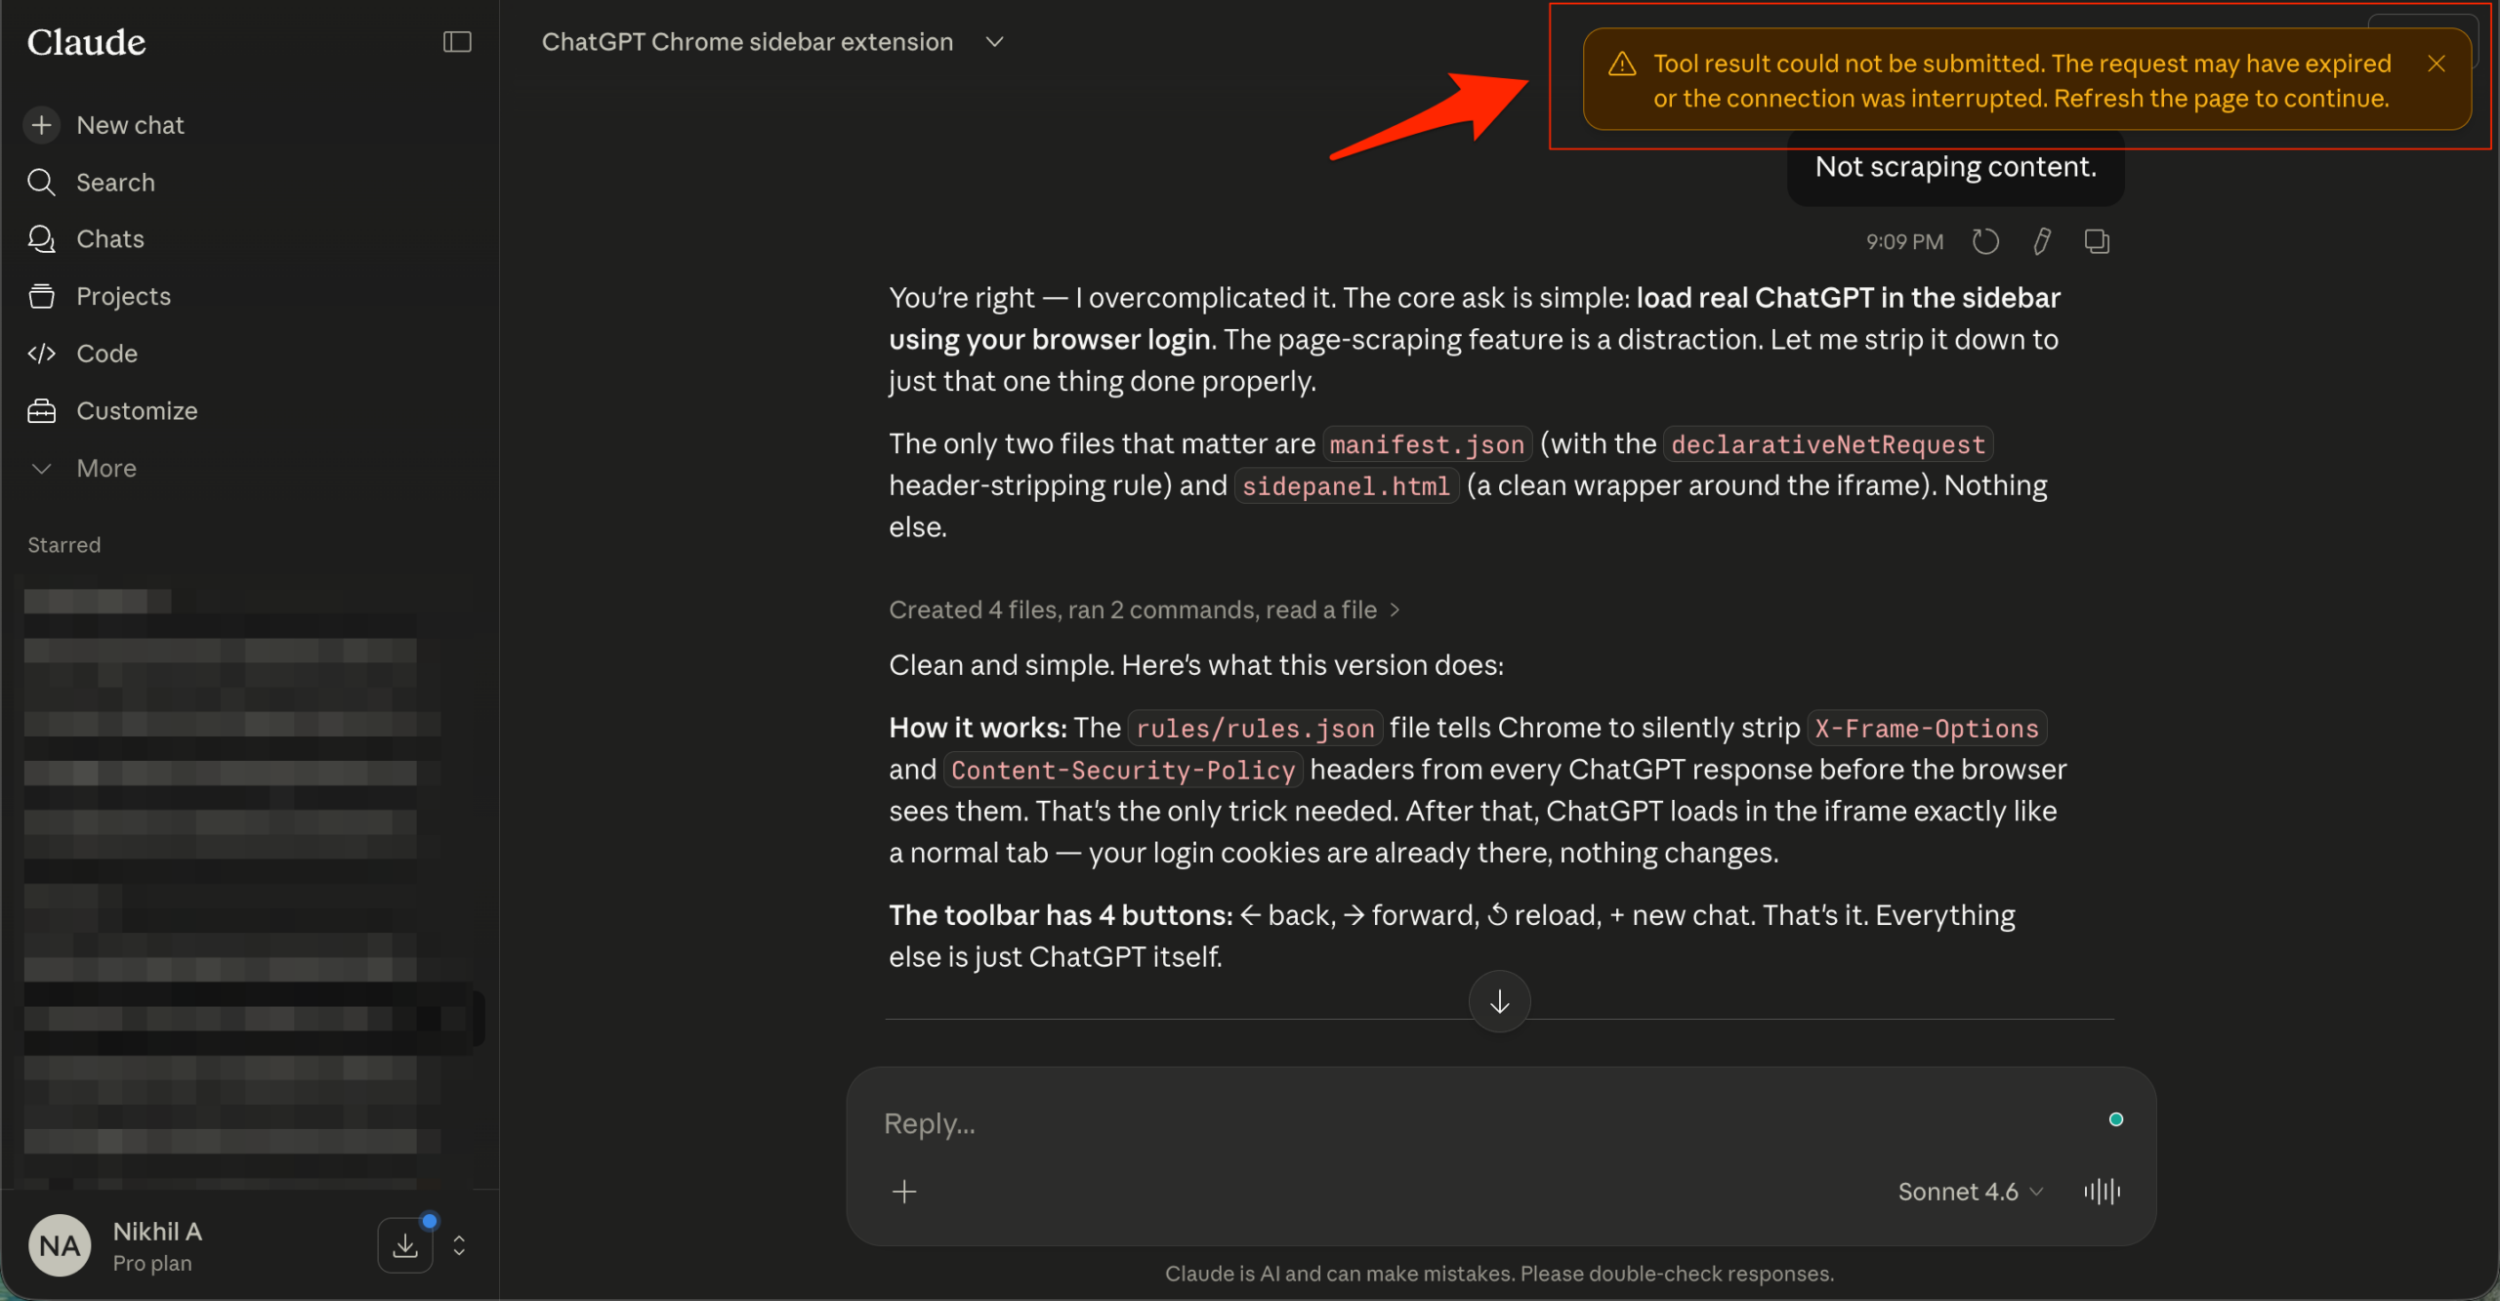Click the Claude wordmark
This screenshot has width=2500, height=1301.
coord(86,41)
